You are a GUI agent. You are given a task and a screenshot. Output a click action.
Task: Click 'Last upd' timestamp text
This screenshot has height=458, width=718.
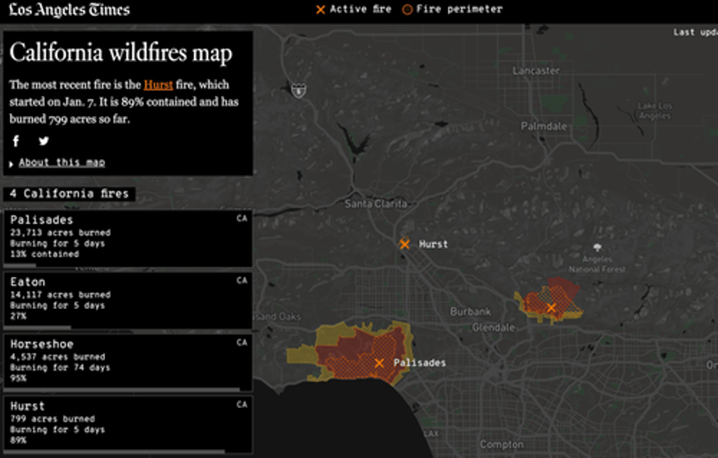695,32
